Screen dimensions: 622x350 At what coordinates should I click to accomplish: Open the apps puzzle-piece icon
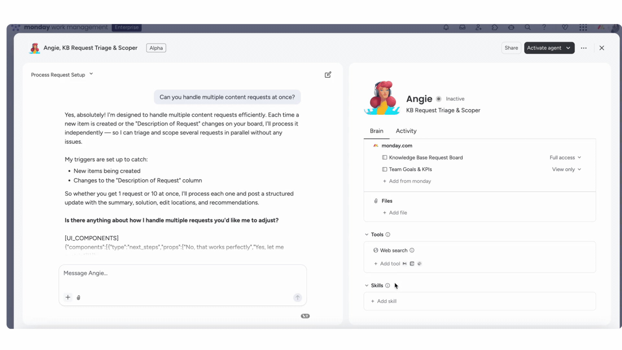(x=495, y=28)
